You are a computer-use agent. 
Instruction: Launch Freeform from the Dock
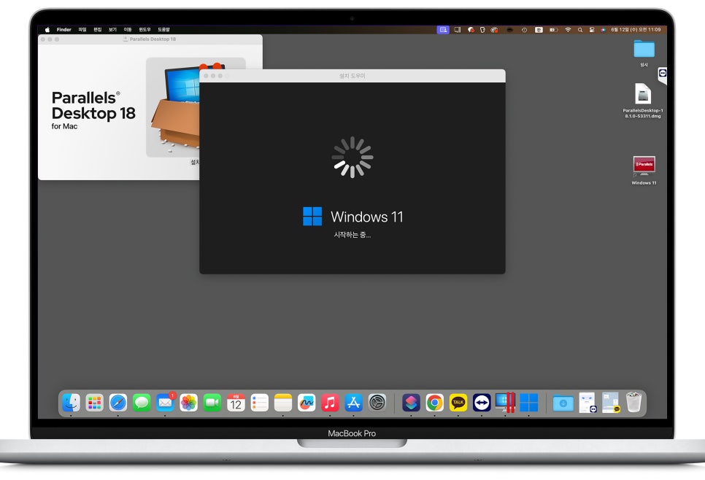point(307,403)
